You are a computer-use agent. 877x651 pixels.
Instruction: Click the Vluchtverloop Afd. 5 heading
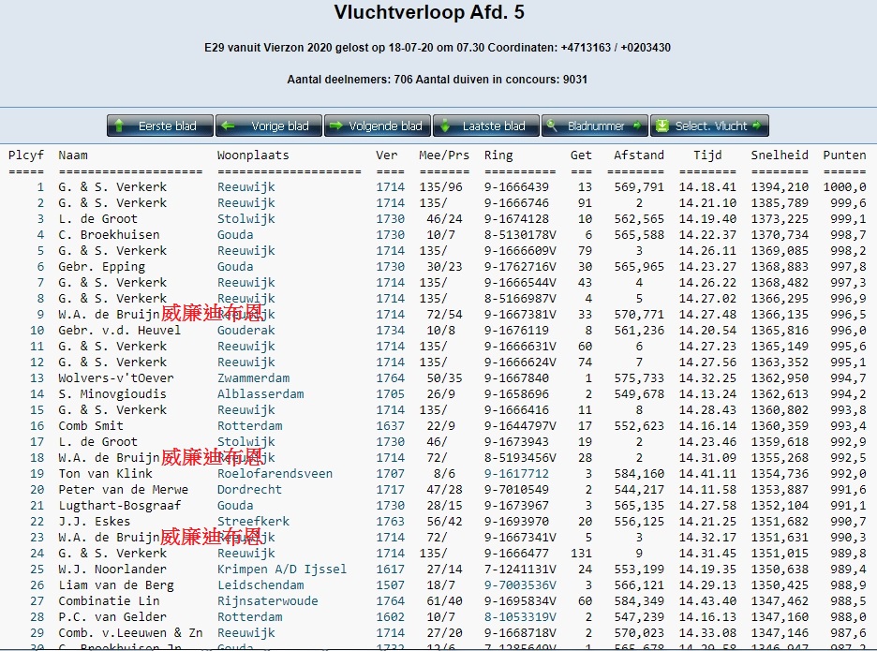point(429,12)
